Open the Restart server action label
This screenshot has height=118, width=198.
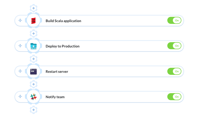tap(57, 72)
